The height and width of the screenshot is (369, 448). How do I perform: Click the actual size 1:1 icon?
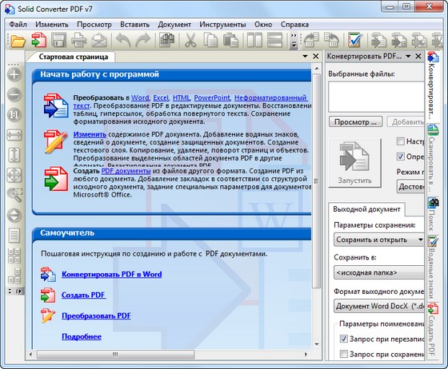click(x=14, y=115)
